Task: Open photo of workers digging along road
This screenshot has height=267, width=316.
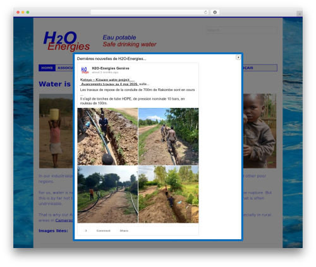Action: click(168, 136)
